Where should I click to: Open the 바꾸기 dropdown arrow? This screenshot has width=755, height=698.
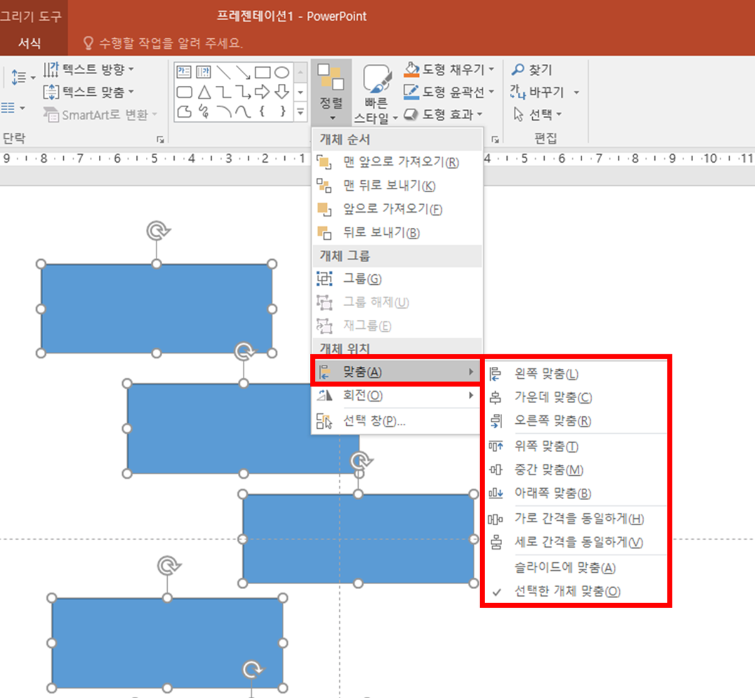(x=576, y=93)
